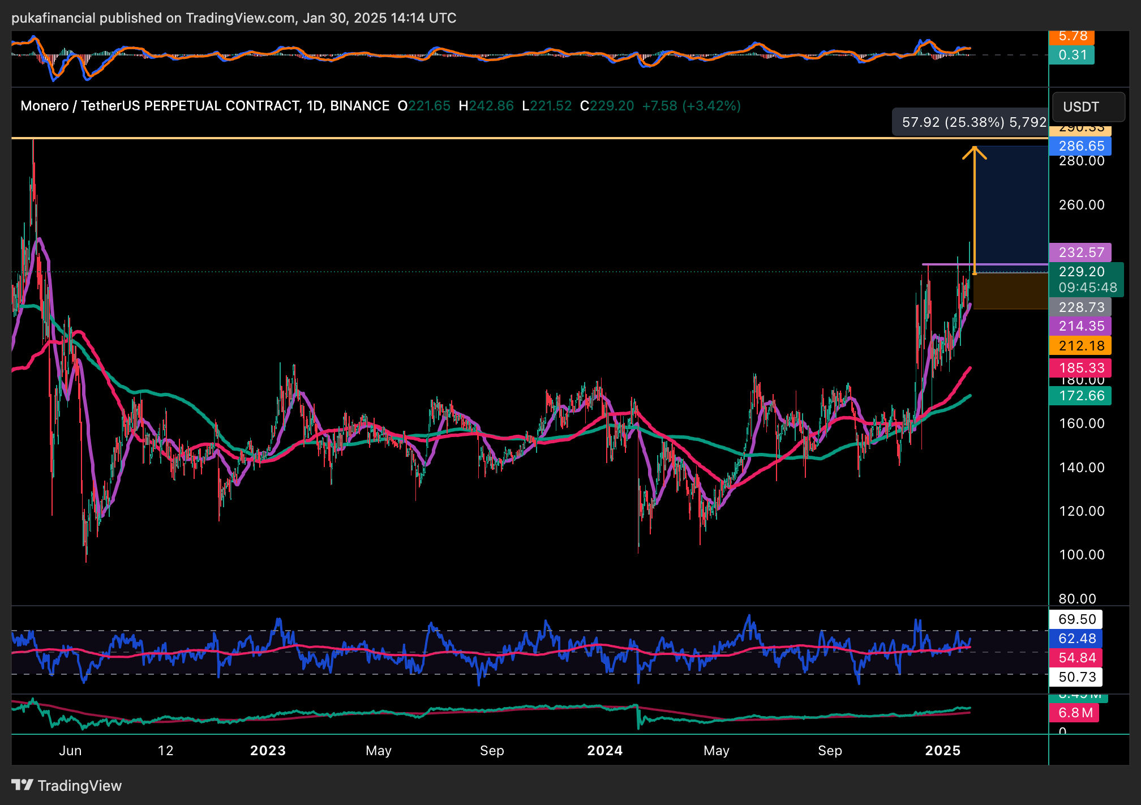Click the orange 5.78 indicator tag
This screenshot has width=1141, height=805.
[x=1071, y=36]
